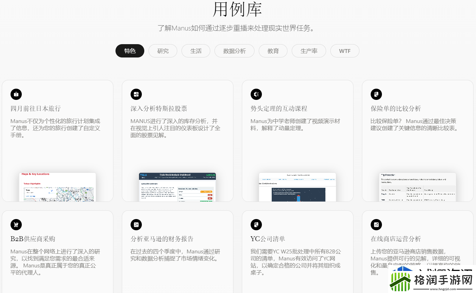
Task: Open the Maps & Key Locations preview thumbnail
Action: click(57, 187)
